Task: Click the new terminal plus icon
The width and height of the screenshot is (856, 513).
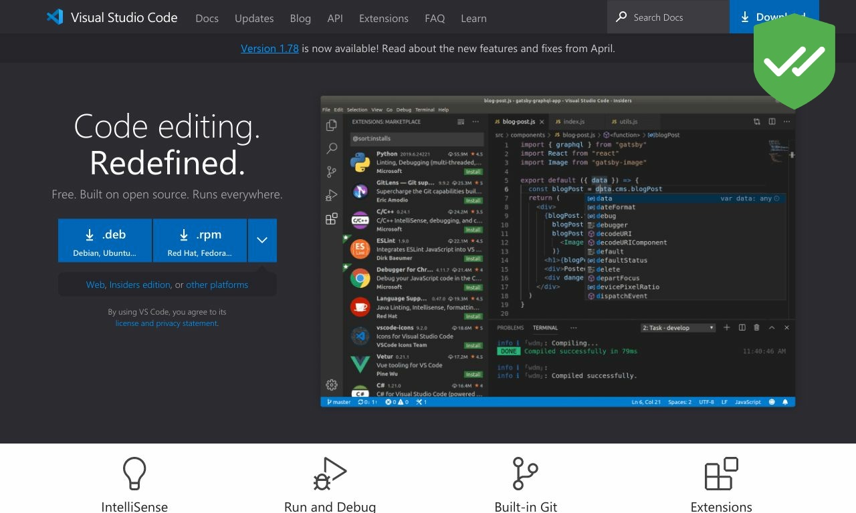Action: (727, 327)
